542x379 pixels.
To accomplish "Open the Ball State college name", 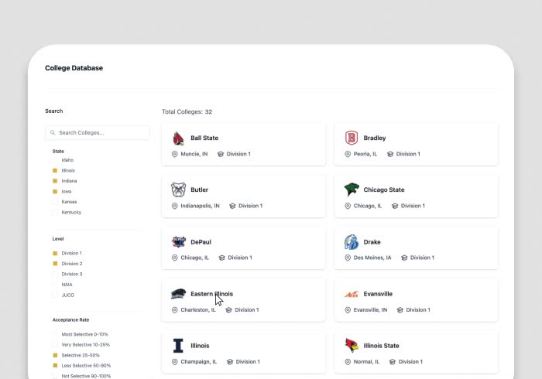I will tap(204, 138).
